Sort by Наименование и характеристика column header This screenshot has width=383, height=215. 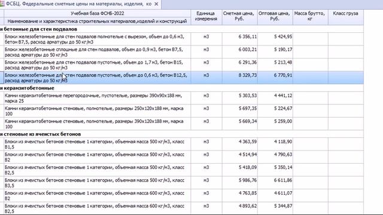point(97,21)
